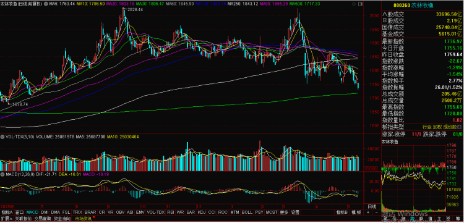This screenshot has height=223, width=464.
Task: Select the 值 panel icon at bottom right
Action: point(430,219)
